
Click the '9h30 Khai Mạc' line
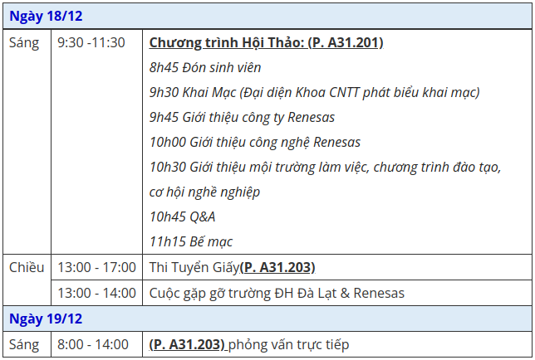[314, 92]
